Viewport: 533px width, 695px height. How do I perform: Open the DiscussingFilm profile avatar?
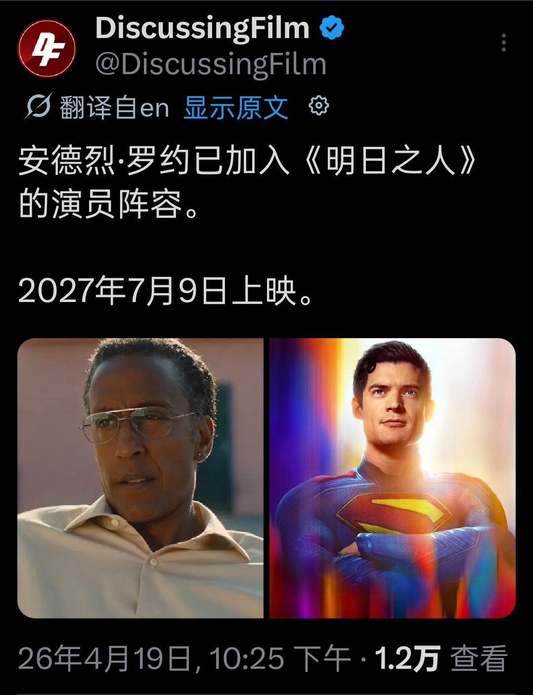(x=47, y=48)
